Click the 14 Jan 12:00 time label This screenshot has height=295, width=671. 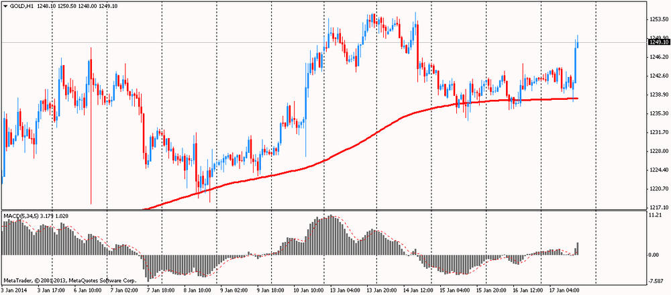pyautogui.click(x=417, y=290)
